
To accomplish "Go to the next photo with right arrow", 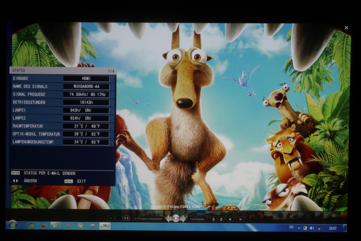I will point(183,219).
